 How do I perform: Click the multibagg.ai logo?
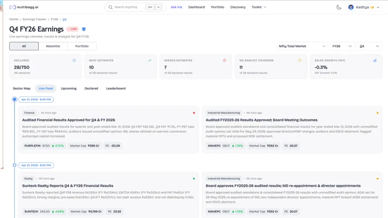click(x=24, y=7)
